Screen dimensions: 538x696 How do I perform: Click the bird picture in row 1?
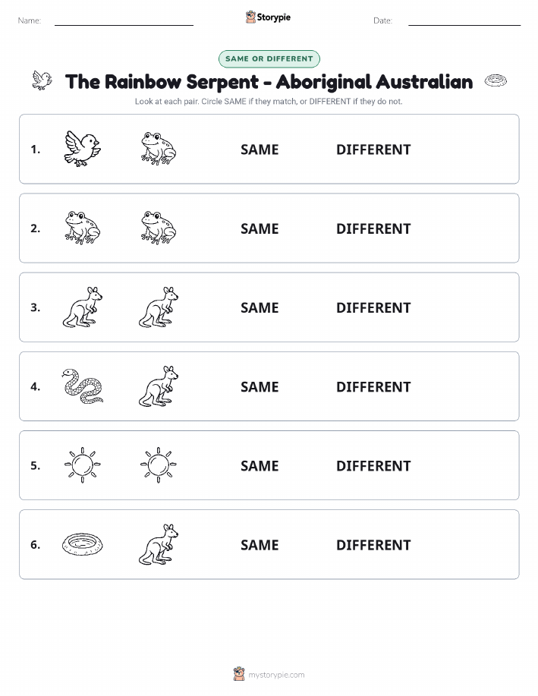83,149
